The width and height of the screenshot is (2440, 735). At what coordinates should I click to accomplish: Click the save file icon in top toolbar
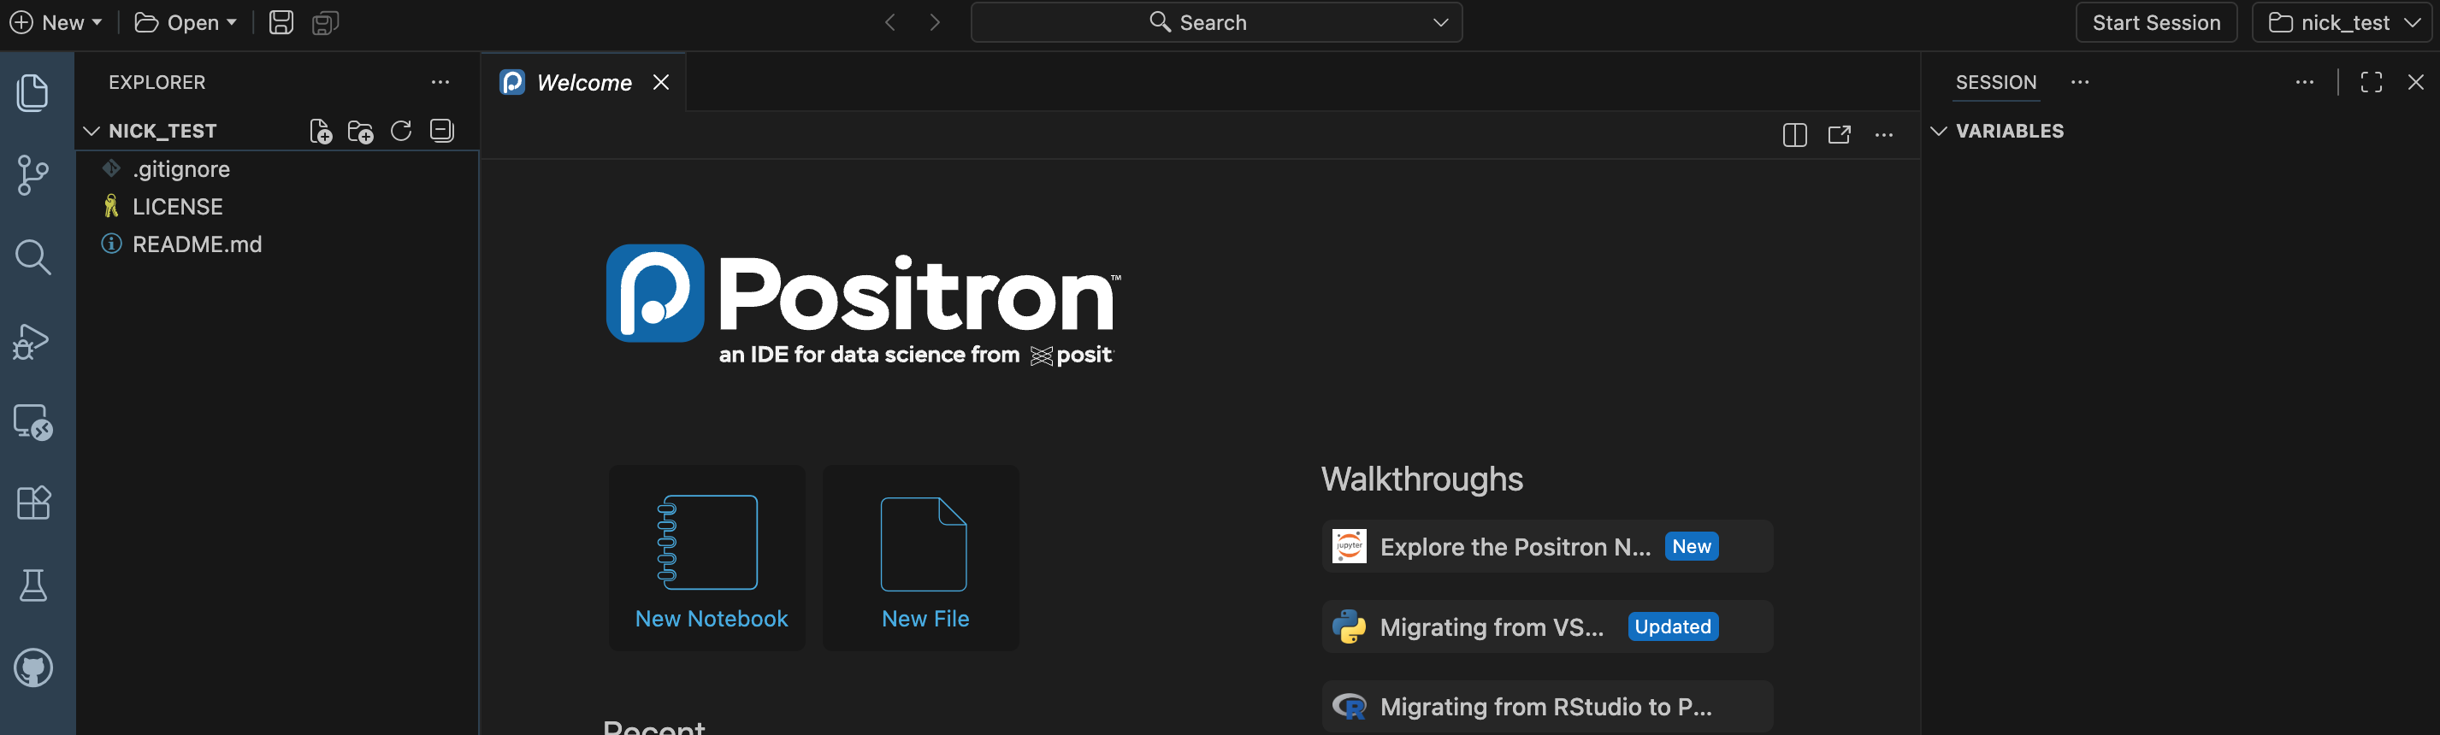(x=281, y=23)
